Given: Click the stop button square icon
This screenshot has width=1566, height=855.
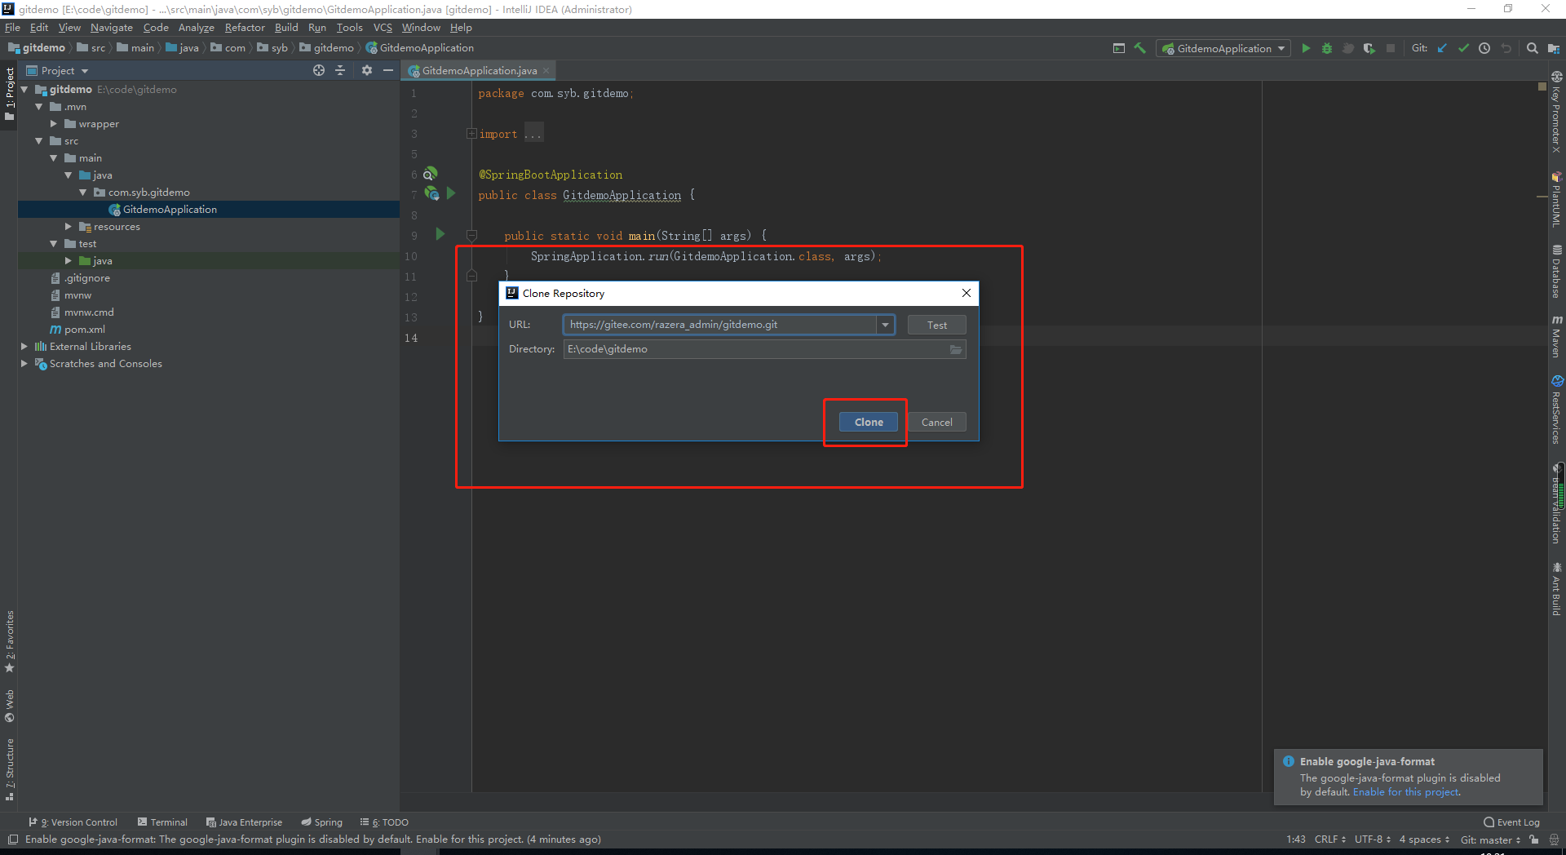Looking at the screenshot, I should 1391,48.
